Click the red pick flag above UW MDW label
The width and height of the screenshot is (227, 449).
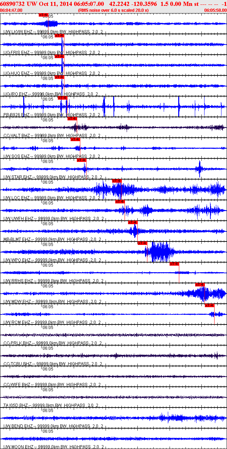[x=200, y=285]
